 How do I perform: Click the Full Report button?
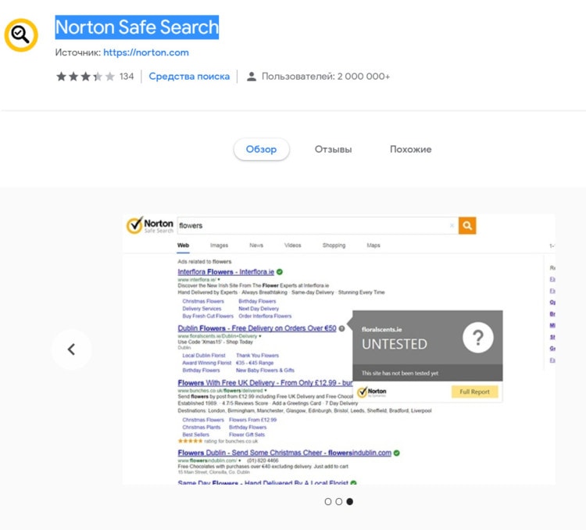pos(474,392)
